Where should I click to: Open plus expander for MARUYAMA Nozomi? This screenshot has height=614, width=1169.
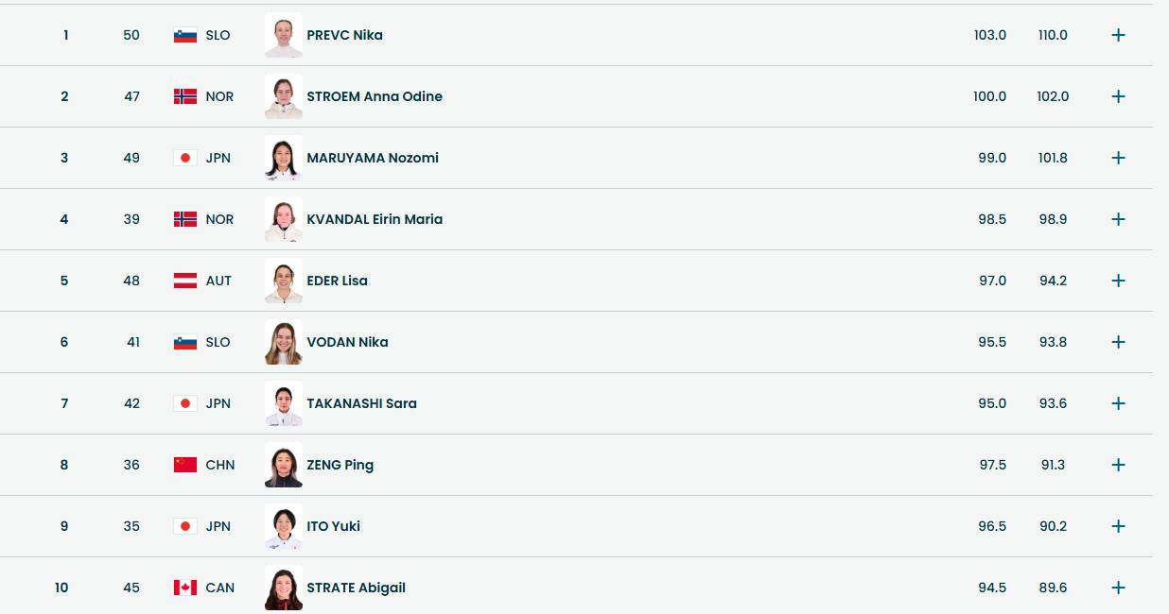click(x=1118, y=158)
